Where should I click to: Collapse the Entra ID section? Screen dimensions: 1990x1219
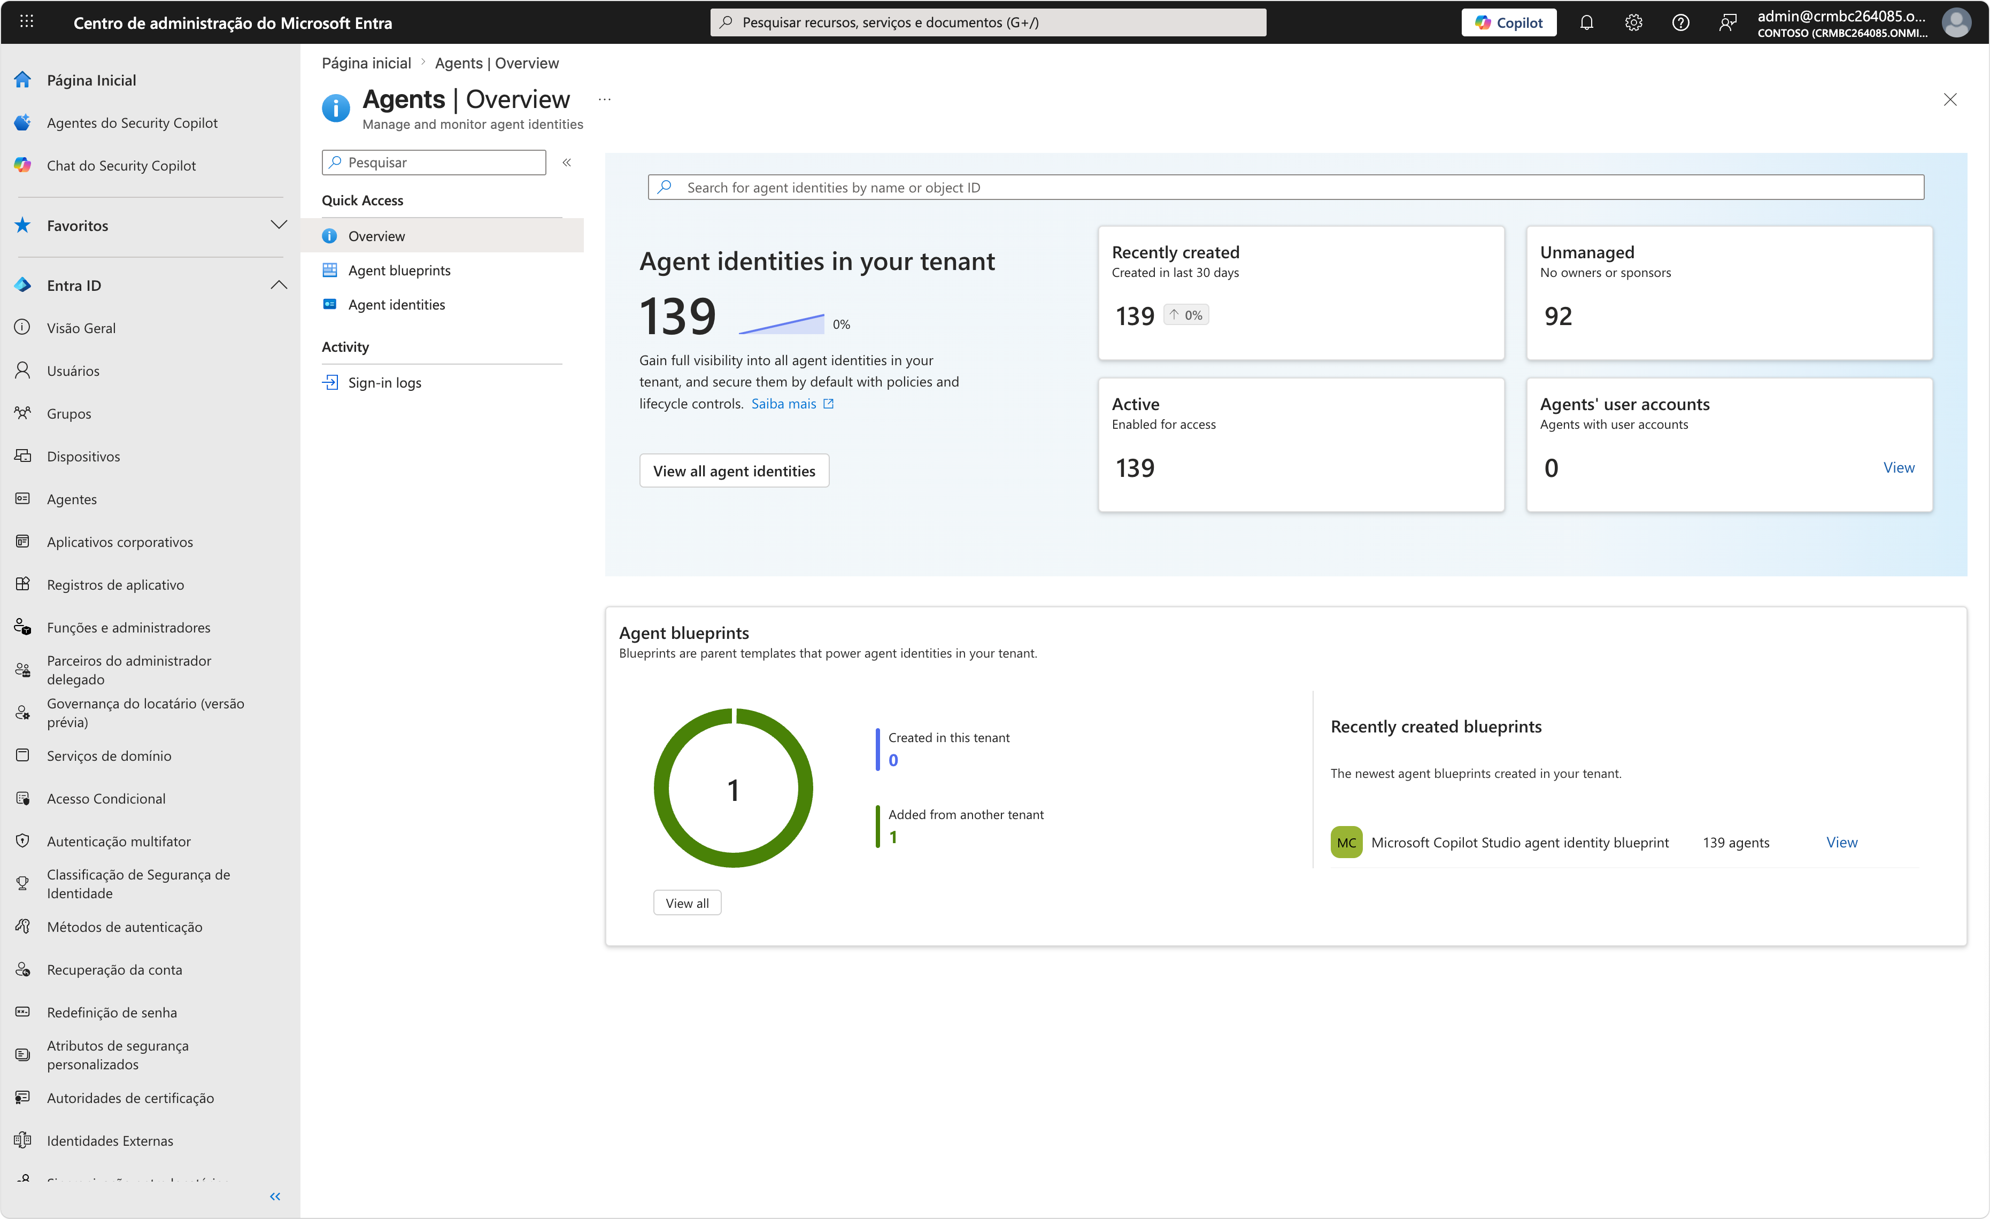(279, 284)
